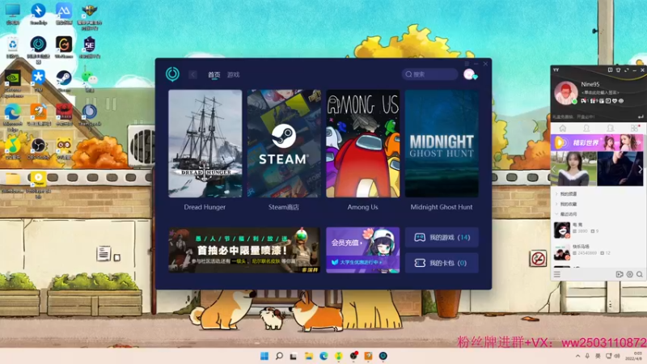The image size is (647, 364).
Task: Open the Among Us game card
Action: click(362, 144)
